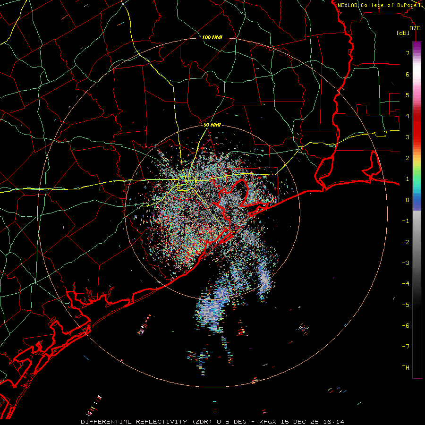Click the -1 dB scale label

pyautogui.click(x=406, y=221)
